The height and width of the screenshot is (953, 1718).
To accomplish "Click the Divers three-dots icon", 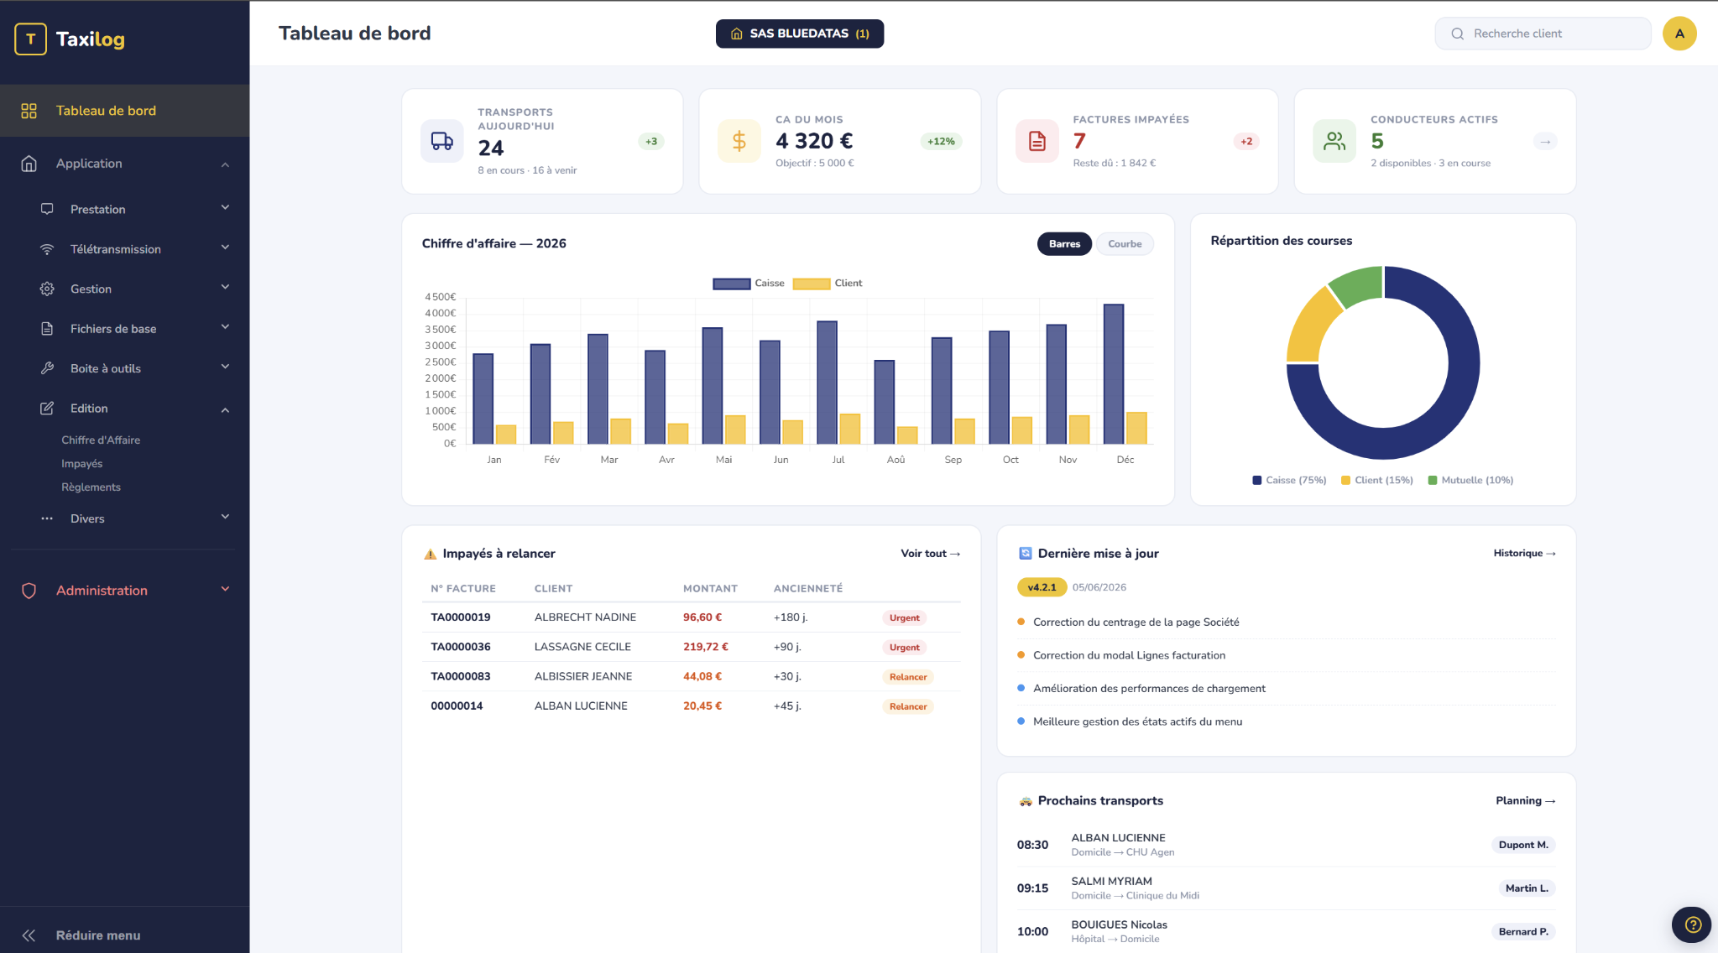I will coord(47,518).
